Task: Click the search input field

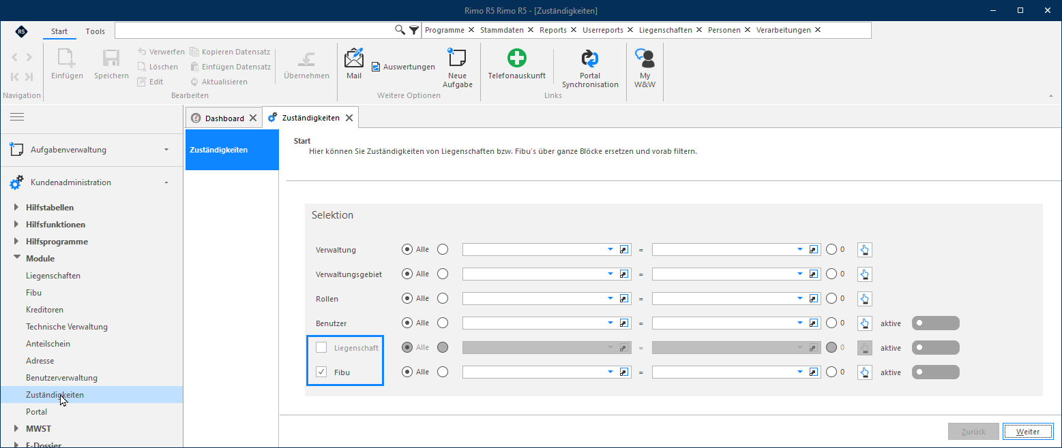Action: 254,30
